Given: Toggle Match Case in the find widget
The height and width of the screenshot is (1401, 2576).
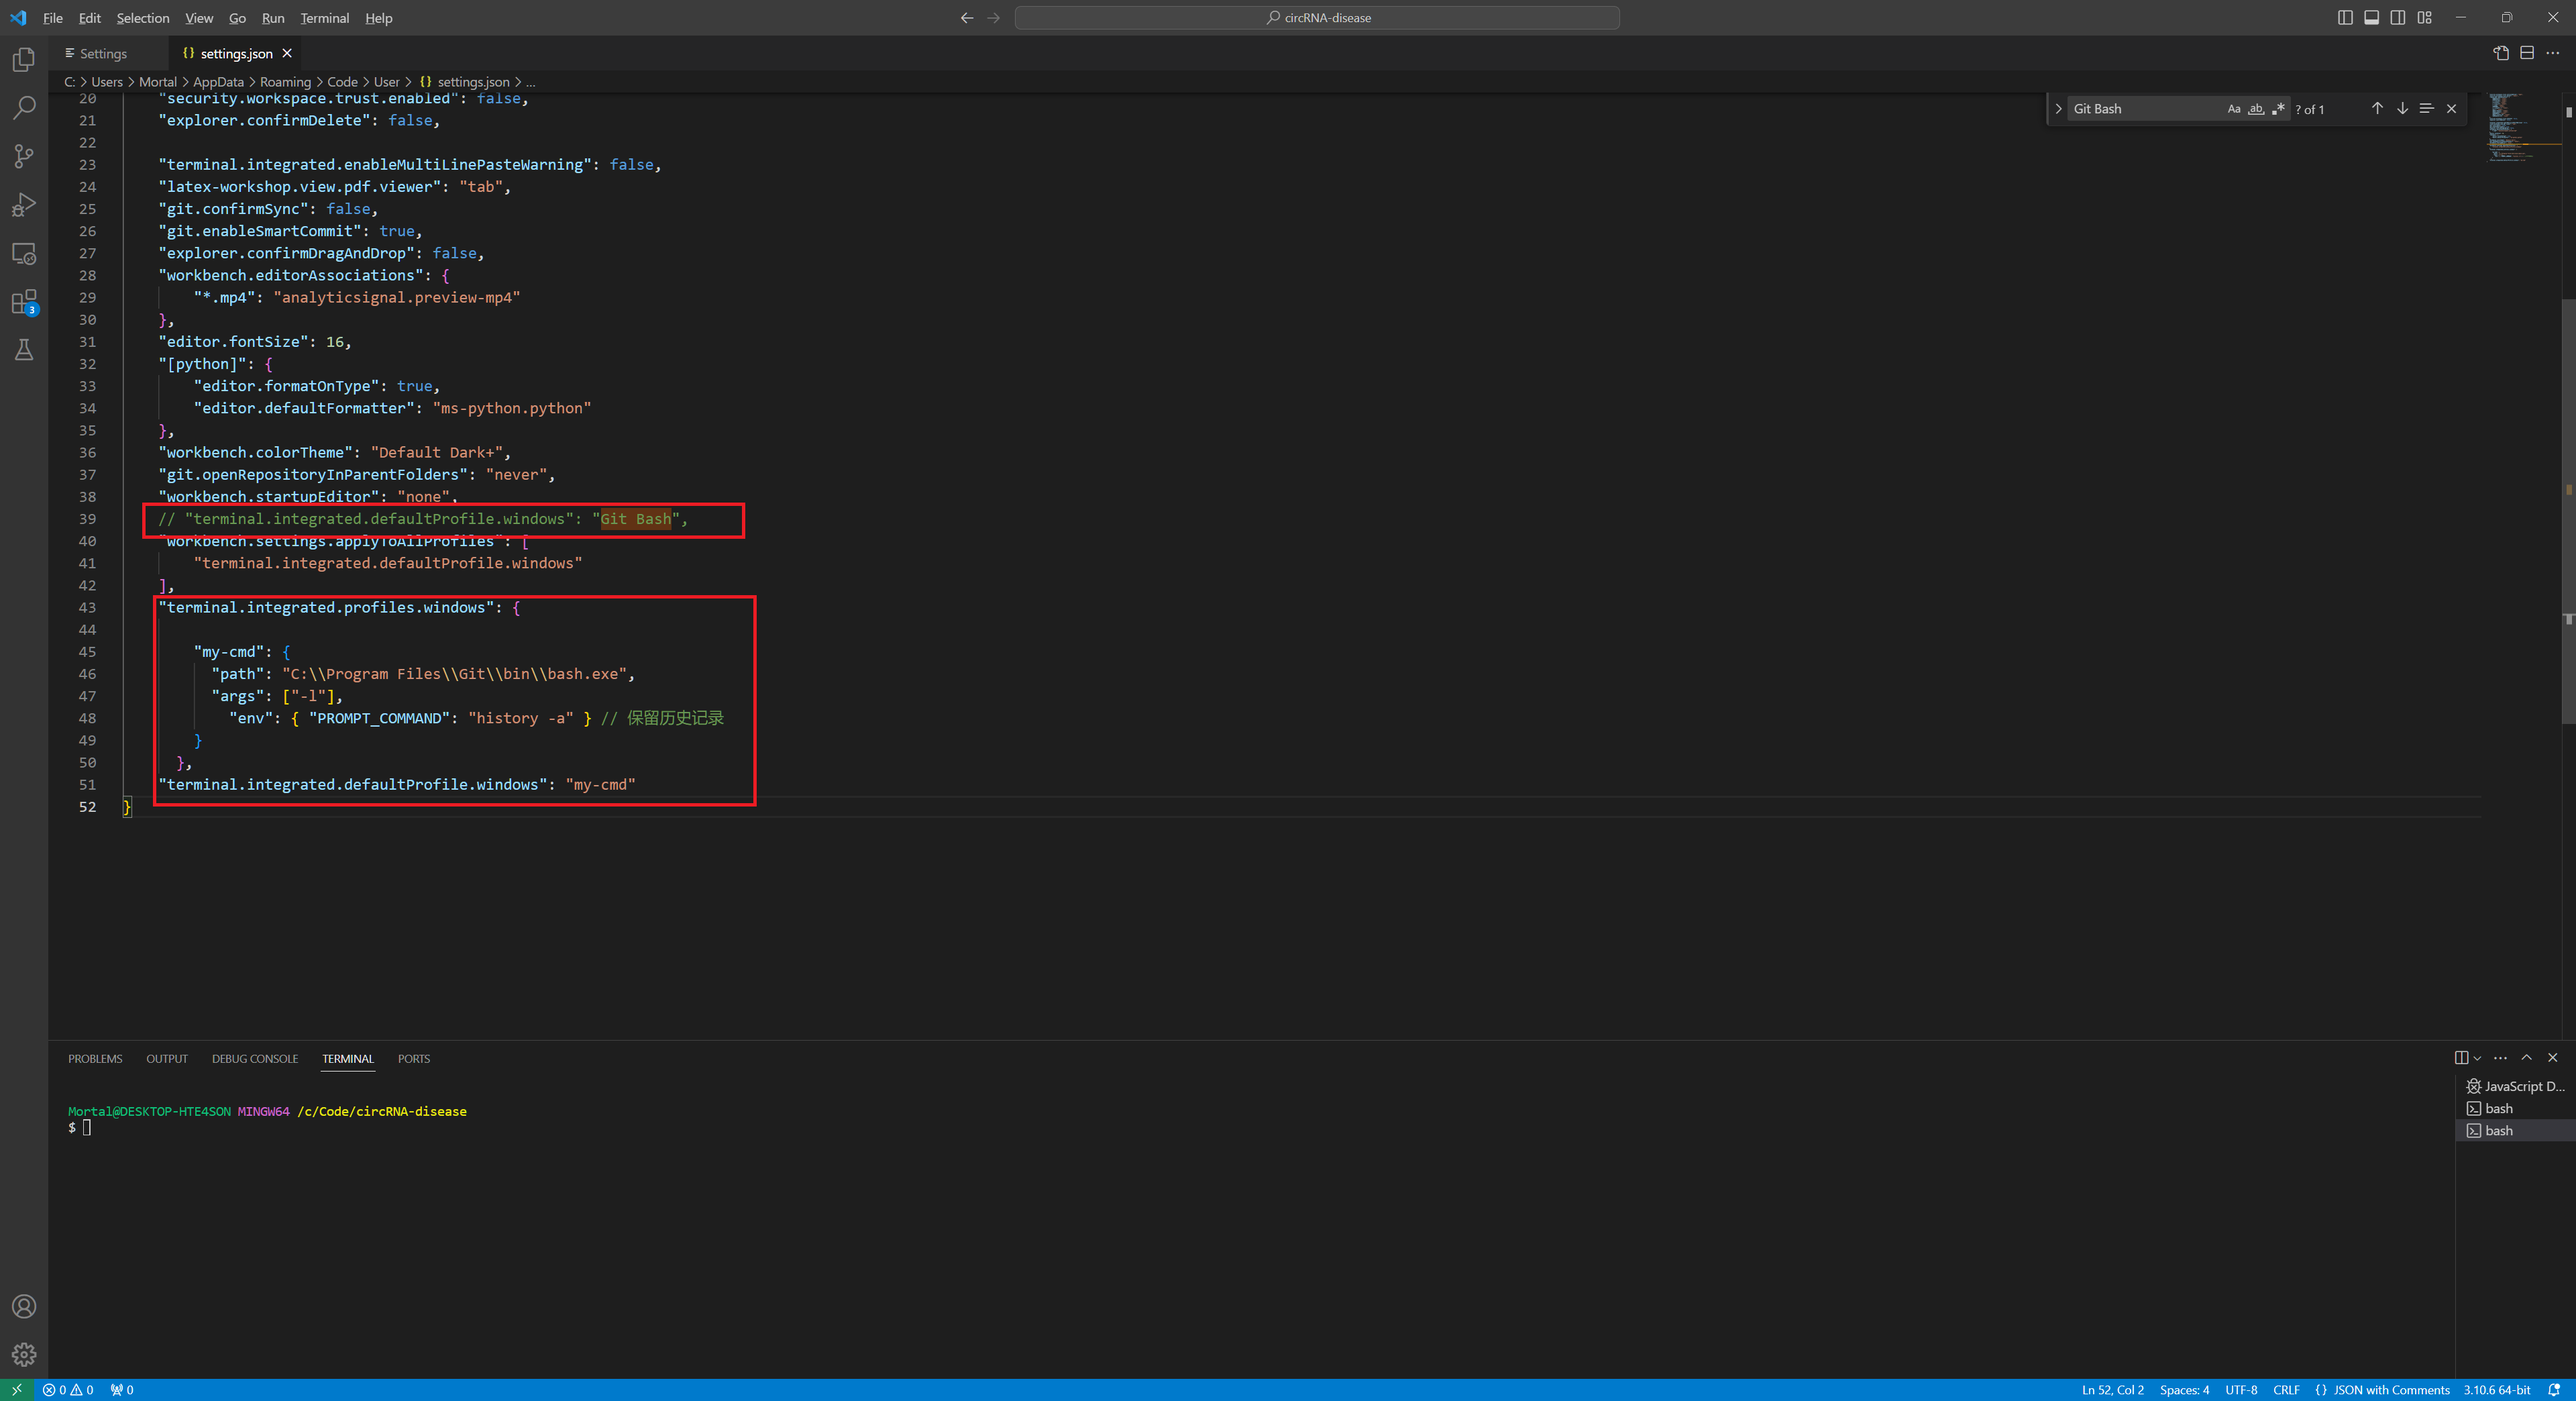Looking at the screenshot, I should pos(2233,108).
